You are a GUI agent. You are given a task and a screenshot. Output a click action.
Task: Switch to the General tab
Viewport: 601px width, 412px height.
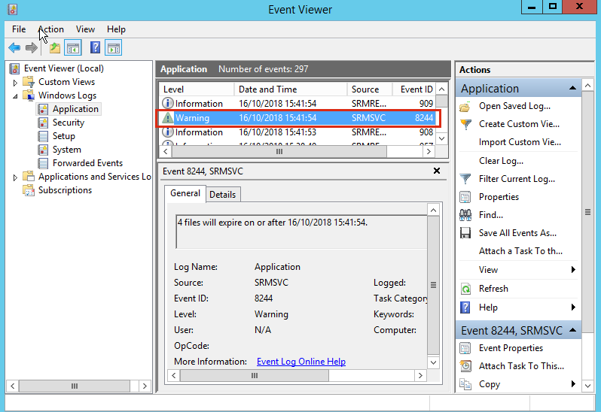point(185,193)
